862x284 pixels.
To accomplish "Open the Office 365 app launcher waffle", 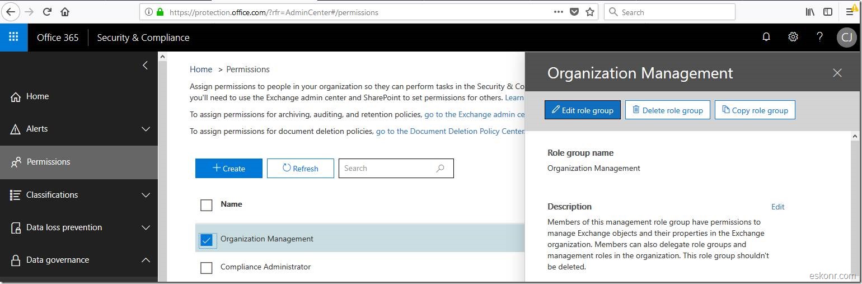I will point(14,37).
